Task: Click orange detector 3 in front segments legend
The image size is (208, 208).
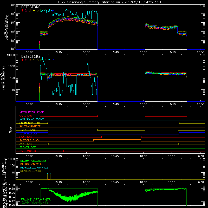Action: pos(30,10)
